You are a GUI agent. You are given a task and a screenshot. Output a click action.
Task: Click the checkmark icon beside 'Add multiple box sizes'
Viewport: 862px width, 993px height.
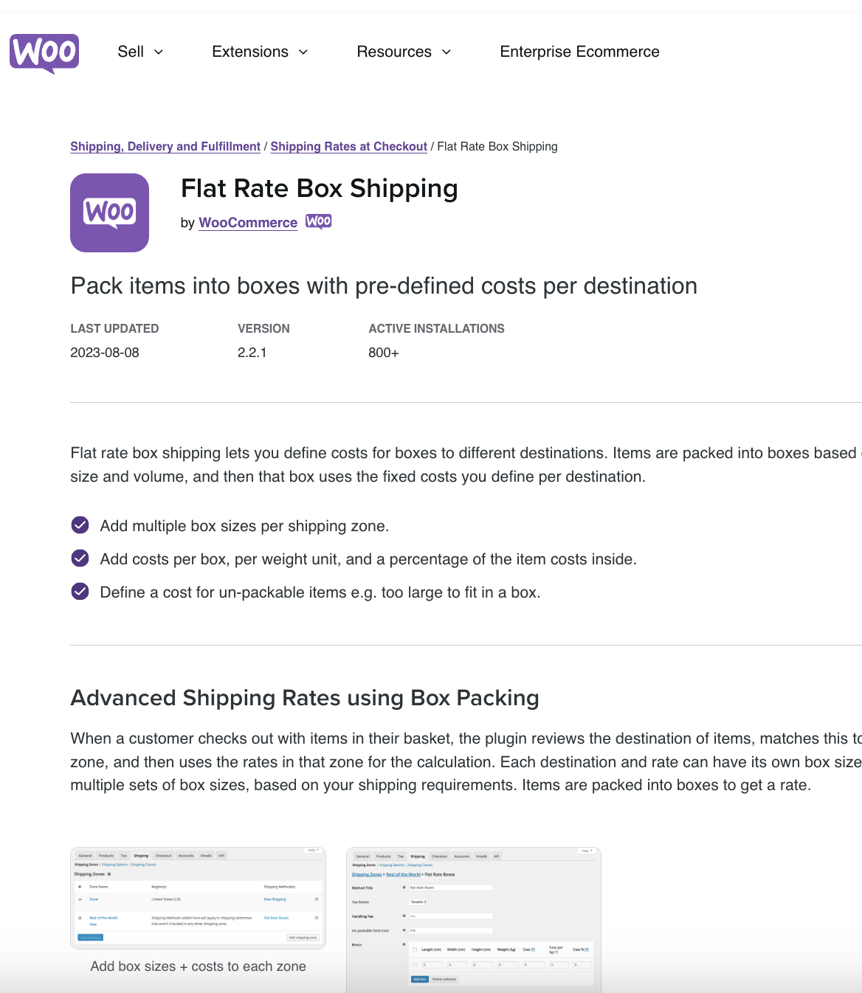(80, 525)
